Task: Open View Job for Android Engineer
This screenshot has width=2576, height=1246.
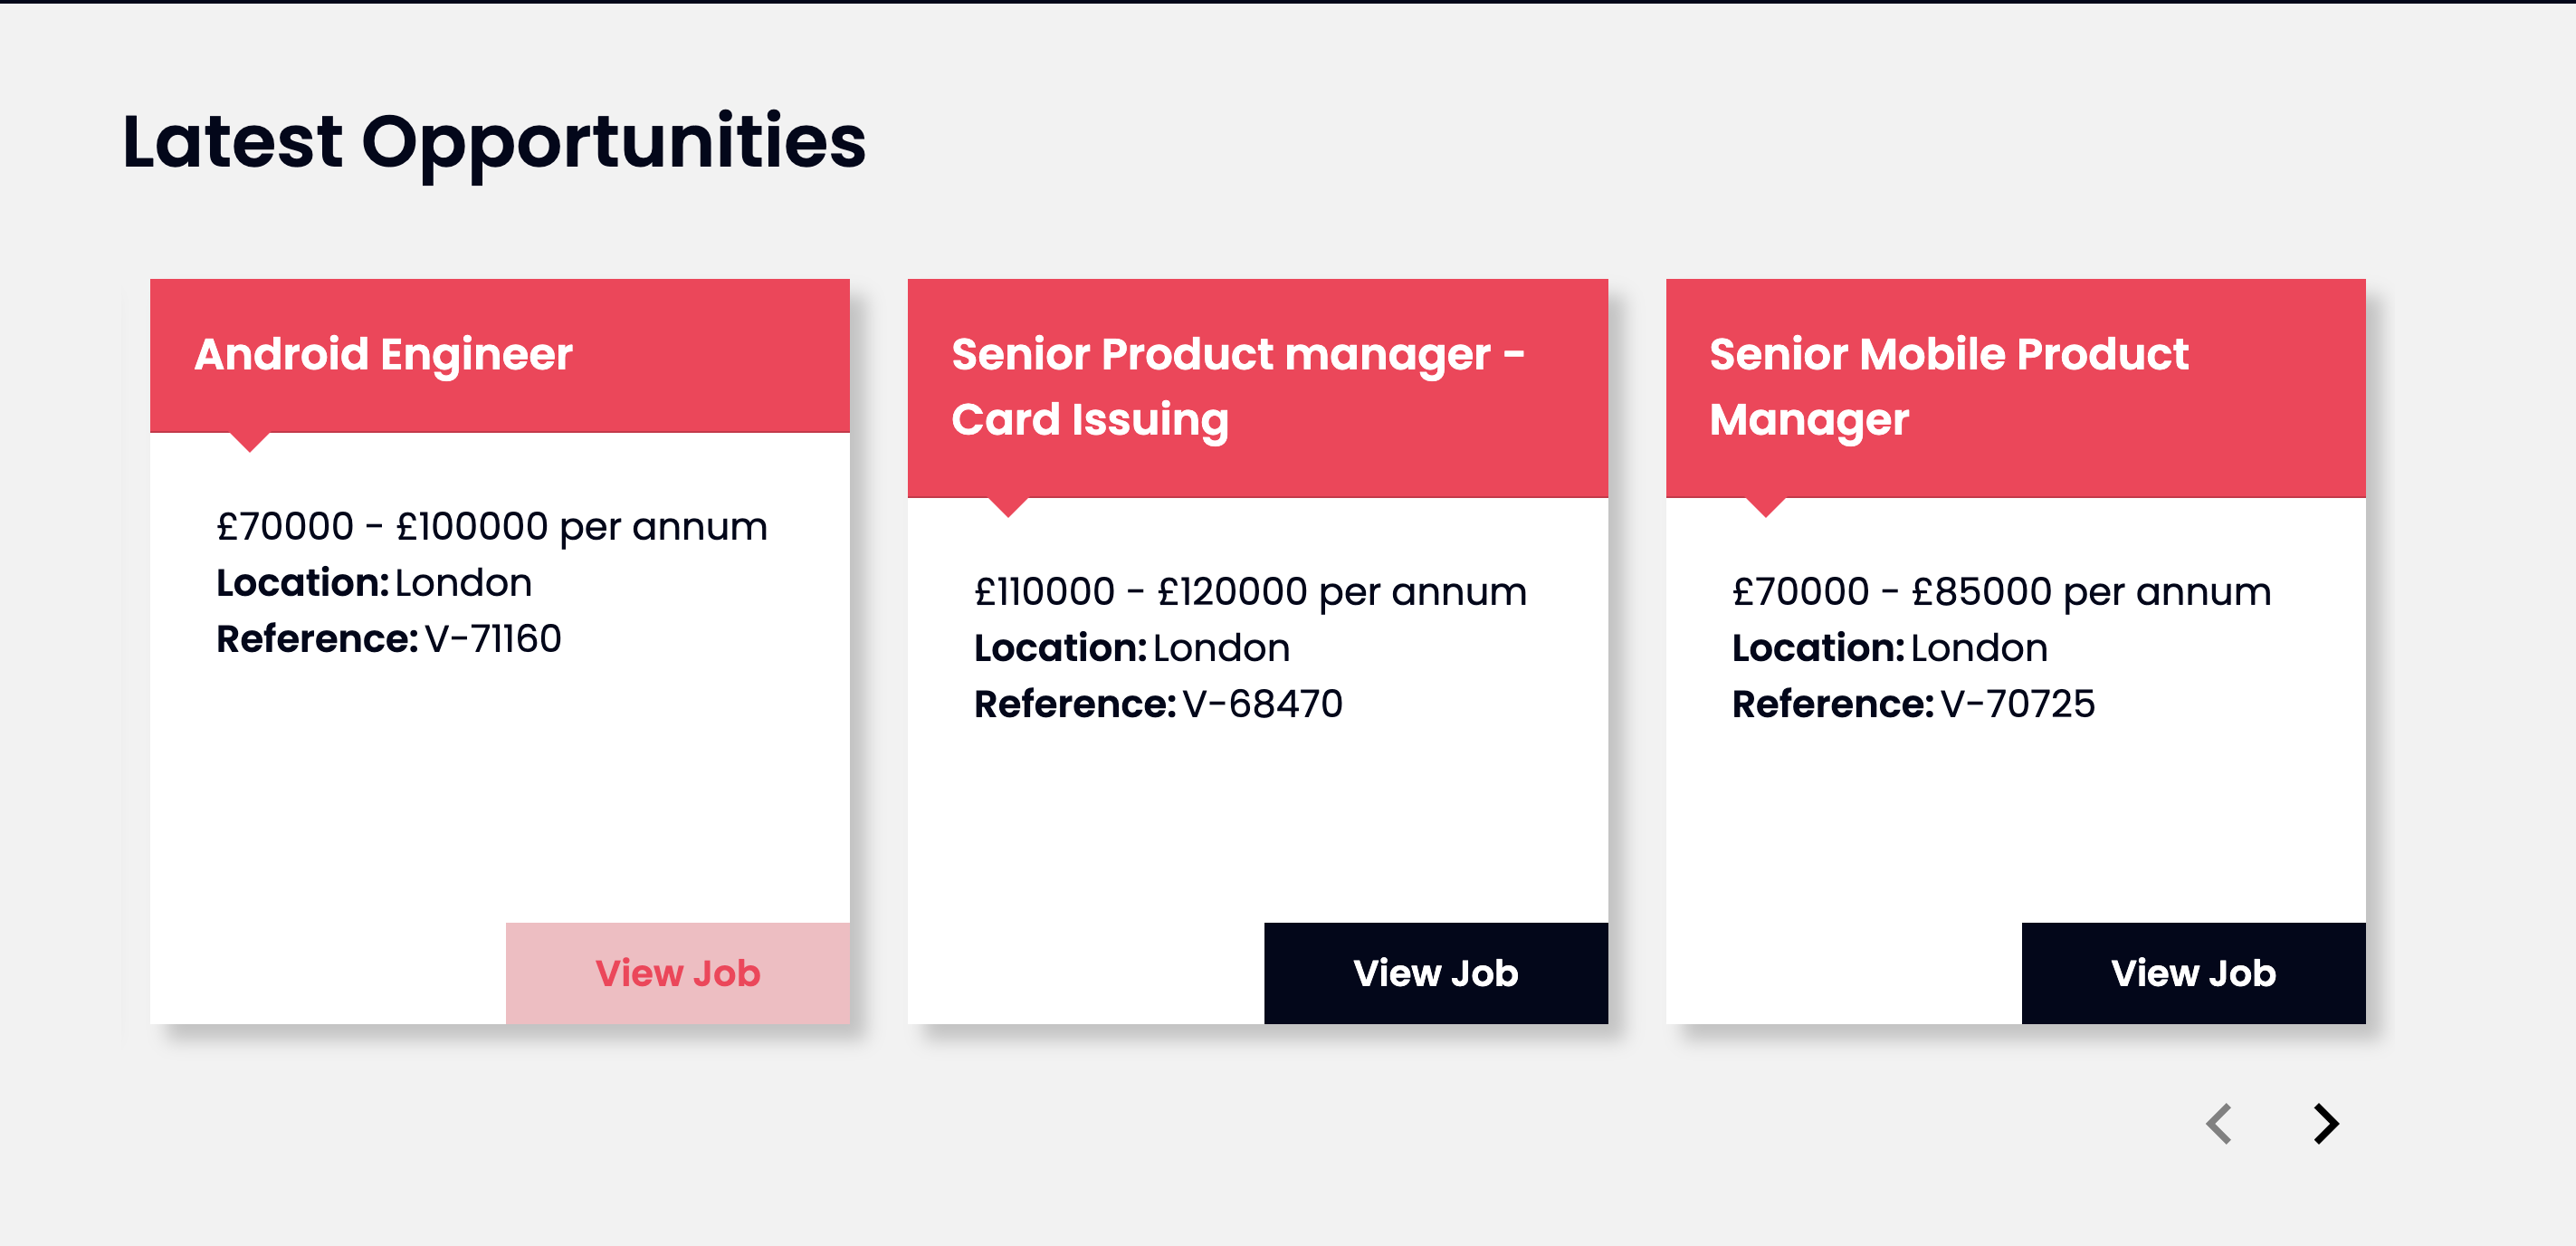Action: [677, 973]
